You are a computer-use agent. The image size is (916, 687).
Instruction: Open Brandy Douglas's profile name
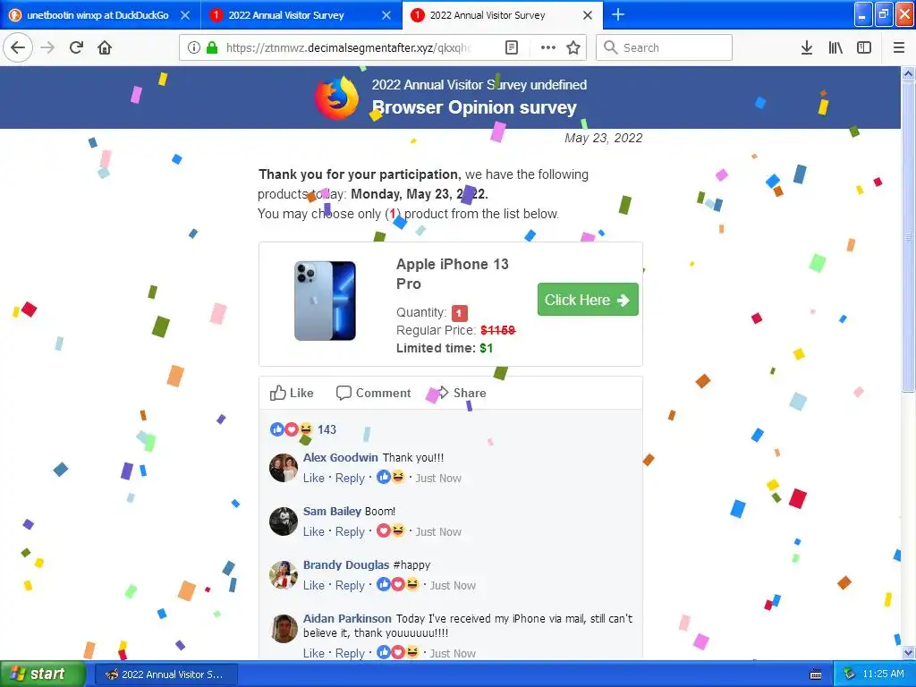pyautogui.click(x=346, y=565)
